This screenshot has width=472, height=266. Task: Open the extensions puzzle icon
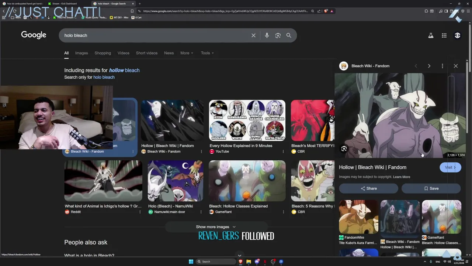(426, 11)
